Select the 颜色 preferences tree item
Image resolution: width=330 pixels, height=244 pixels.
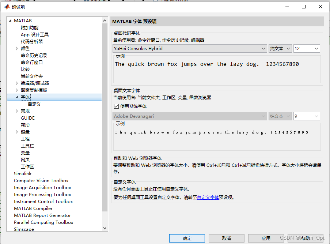(25, 48)
